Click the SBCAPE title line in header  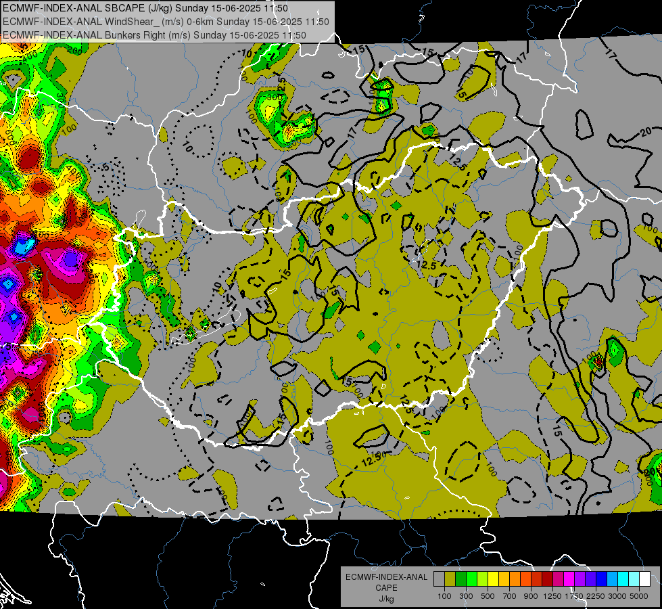[x=145, y=8]
